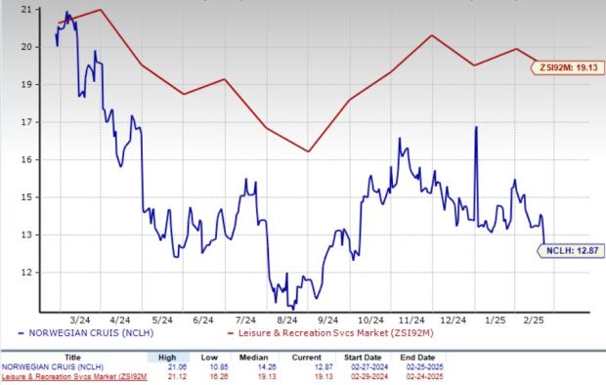The width and height of the screenshot is (606, 385).
Task: Click the High column header
Action: [x=167, y=358]
